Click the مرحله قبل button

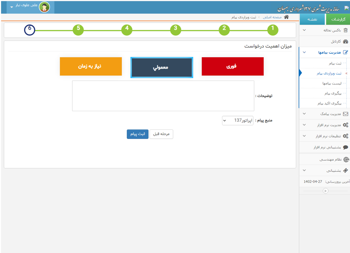coord(161,134)
